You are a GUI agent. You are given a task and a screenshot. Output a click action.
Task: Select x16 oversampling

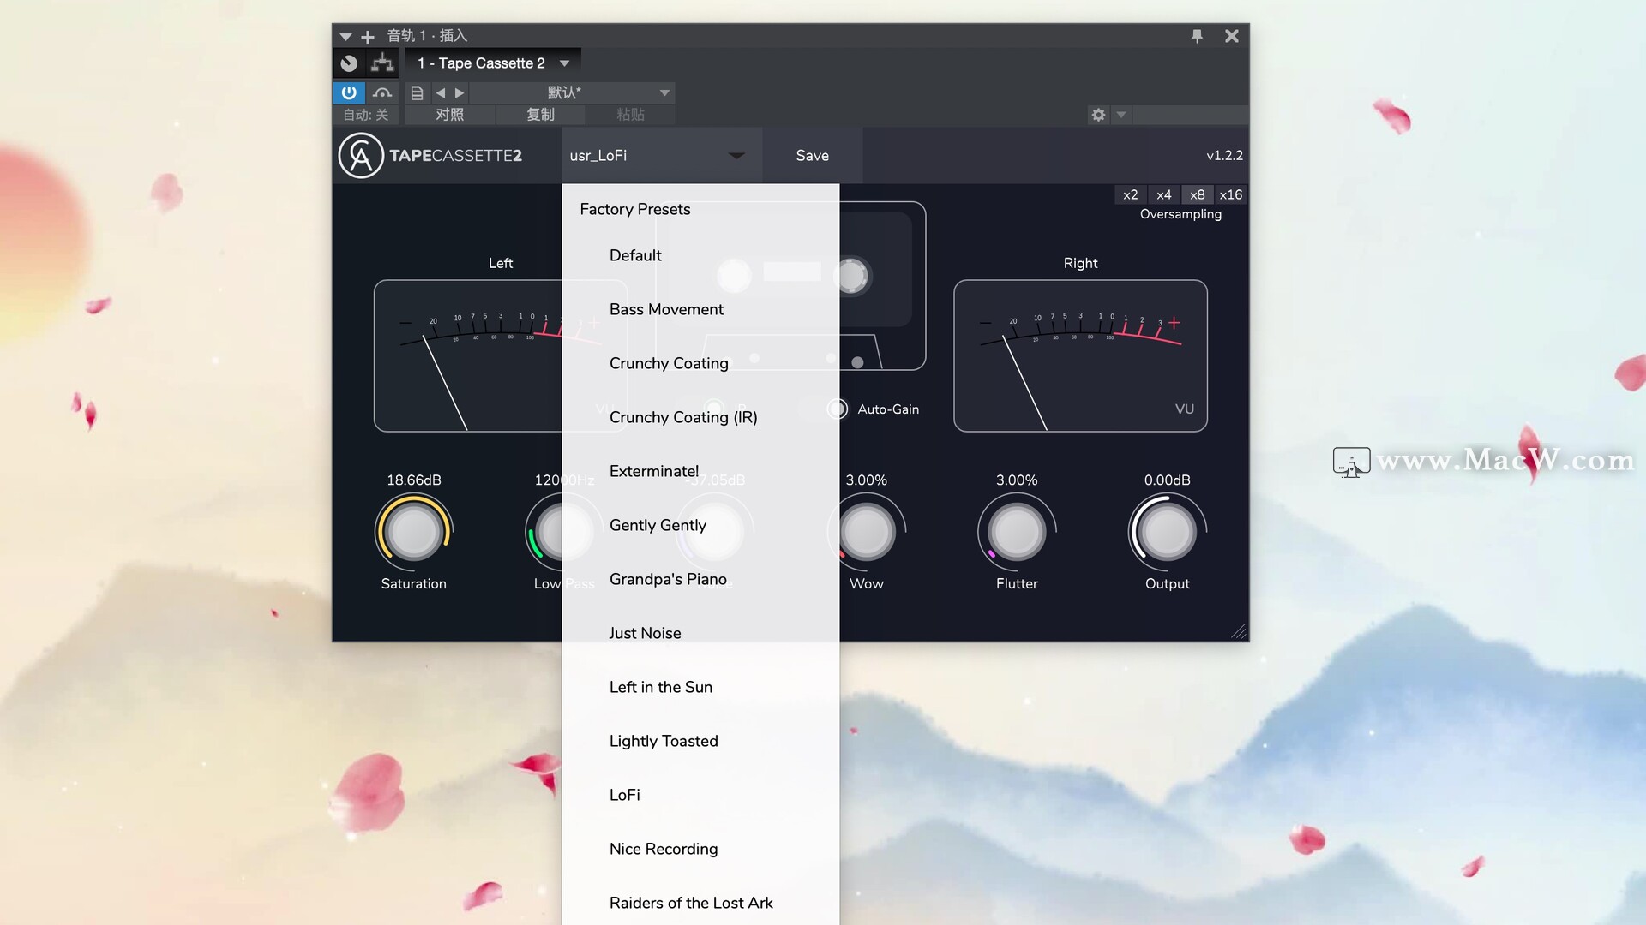click(x=1231, y=194)
